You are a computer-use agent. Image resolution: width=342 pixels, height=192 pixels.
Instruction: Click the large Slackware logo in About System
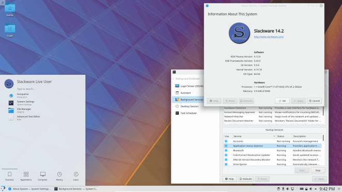(239, 33)
